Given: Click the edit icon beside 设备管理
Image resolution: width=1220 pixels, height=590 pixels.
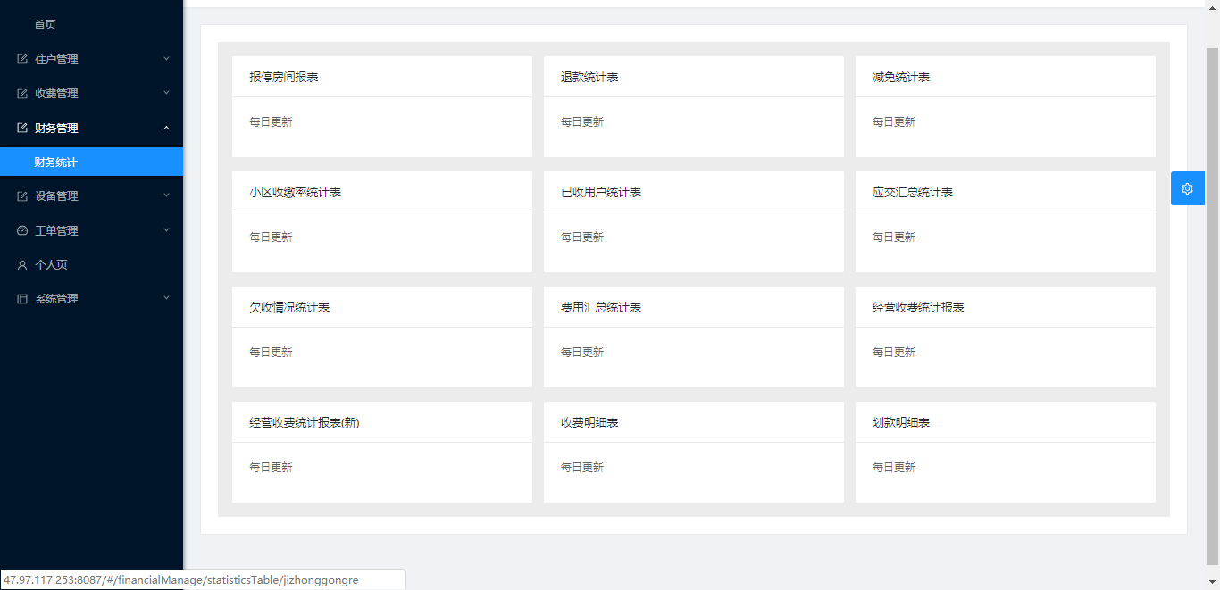Looking at the screenshot, I should (22, 196).
